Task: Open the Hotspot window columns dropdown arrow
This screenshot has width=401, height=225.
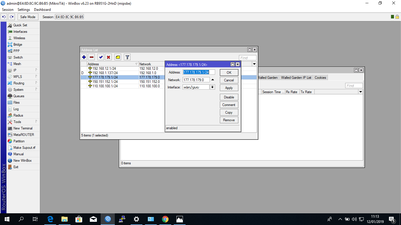Action: 360,92
